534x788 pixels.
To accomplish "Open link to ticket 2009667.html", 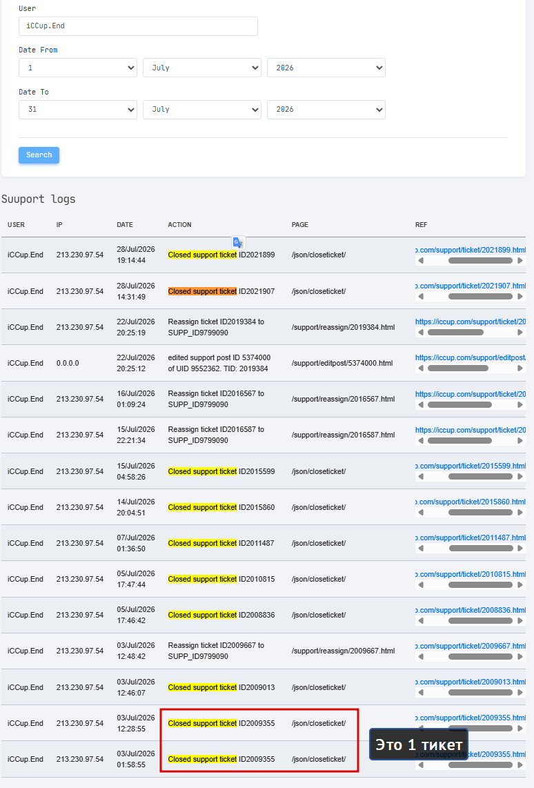I will (471, 646).
